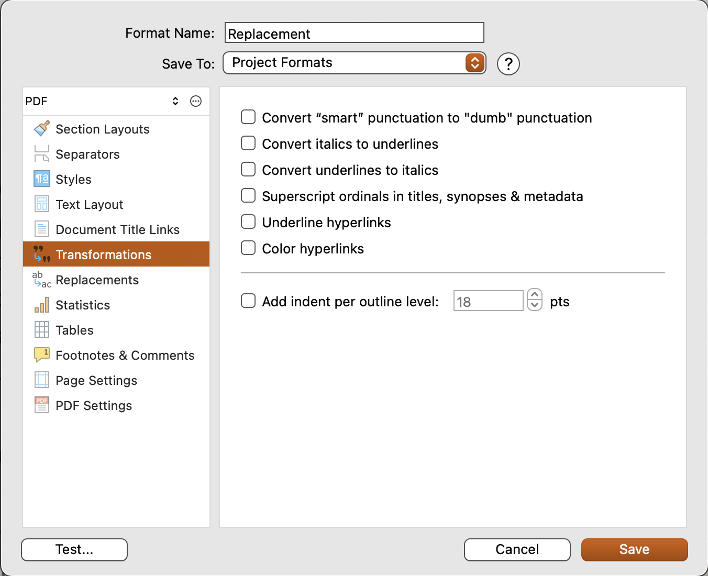Click the Replacements ab-ac icon

click(42, 280)
